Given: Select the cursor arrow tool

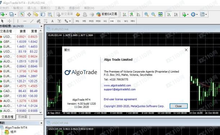Looking at the screenshot, I should [3, 21].
